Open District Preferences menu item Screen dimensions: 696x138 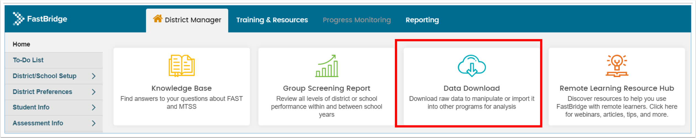[54, 92]
